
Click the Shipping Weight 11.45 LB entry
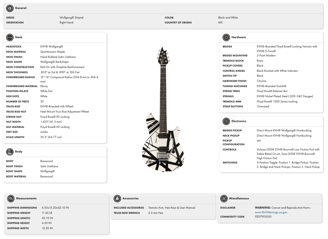(x=47, y=213)
